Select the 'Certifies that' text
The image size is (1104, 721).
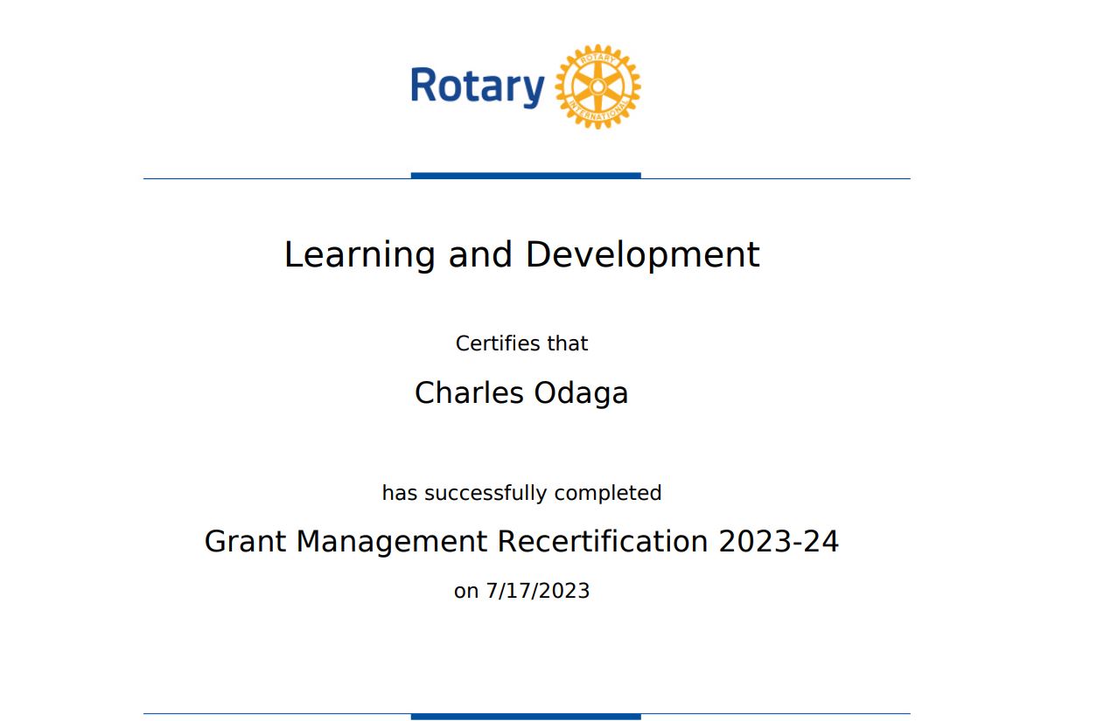tap(521, 343)
